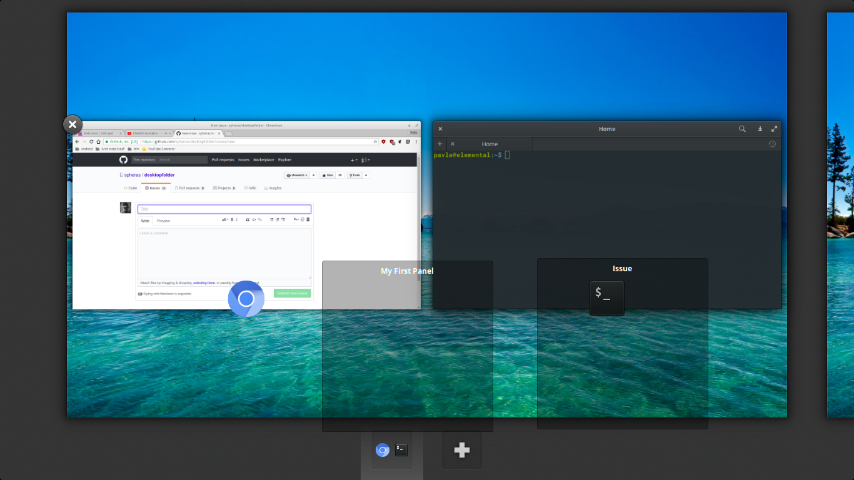Bookmark the page with the star icon
The height and width of the screenshot is (480, 854).
[375, 142]
